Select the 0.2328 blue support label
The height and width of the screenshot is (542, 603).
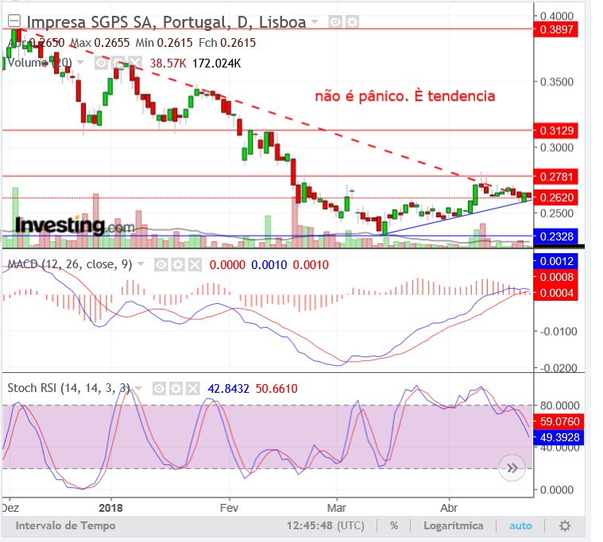555,236
